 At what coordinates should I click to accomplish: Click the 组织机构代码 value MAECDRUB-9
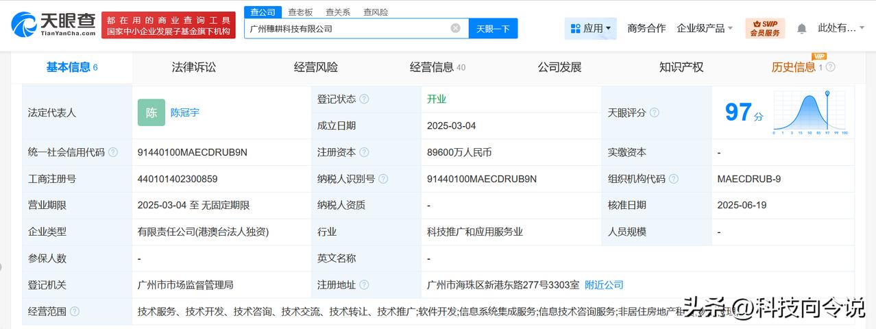(749, 179)
